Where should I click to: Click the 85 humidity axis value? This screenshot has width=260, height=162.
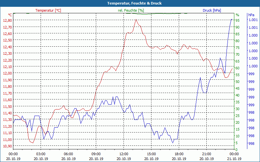click(x=238, y=34)
